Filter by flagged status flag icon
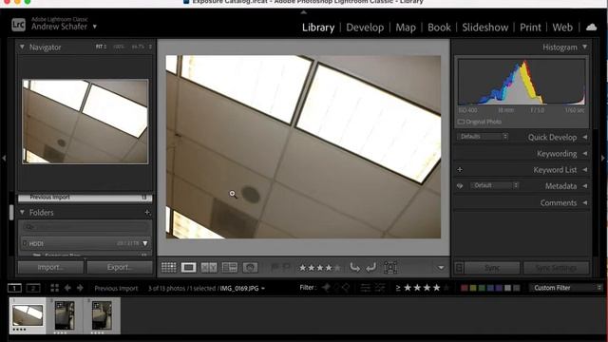 point(327,288)
